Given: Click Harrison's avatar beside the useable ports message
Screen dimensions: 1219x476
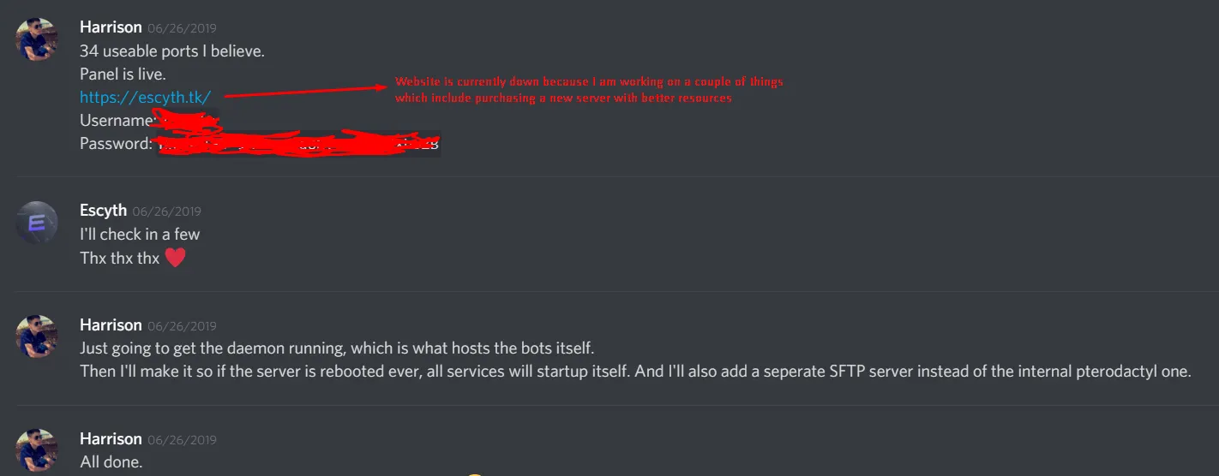Looking at the screenshot, I should (38, 39).
